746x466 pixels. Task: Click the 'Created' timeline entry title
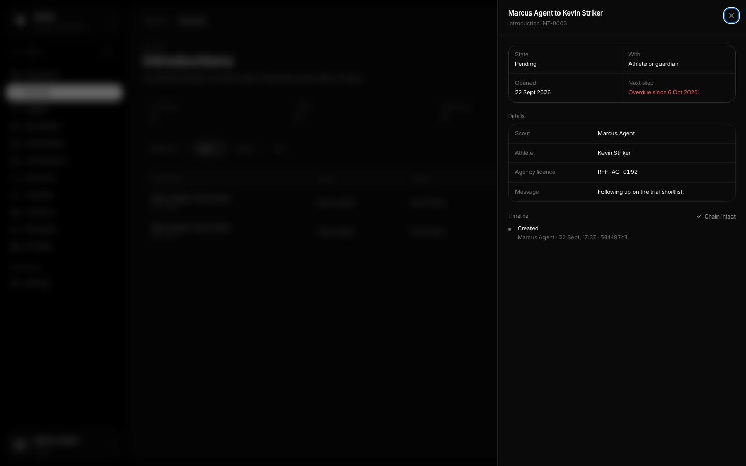(x=528, y=228)
